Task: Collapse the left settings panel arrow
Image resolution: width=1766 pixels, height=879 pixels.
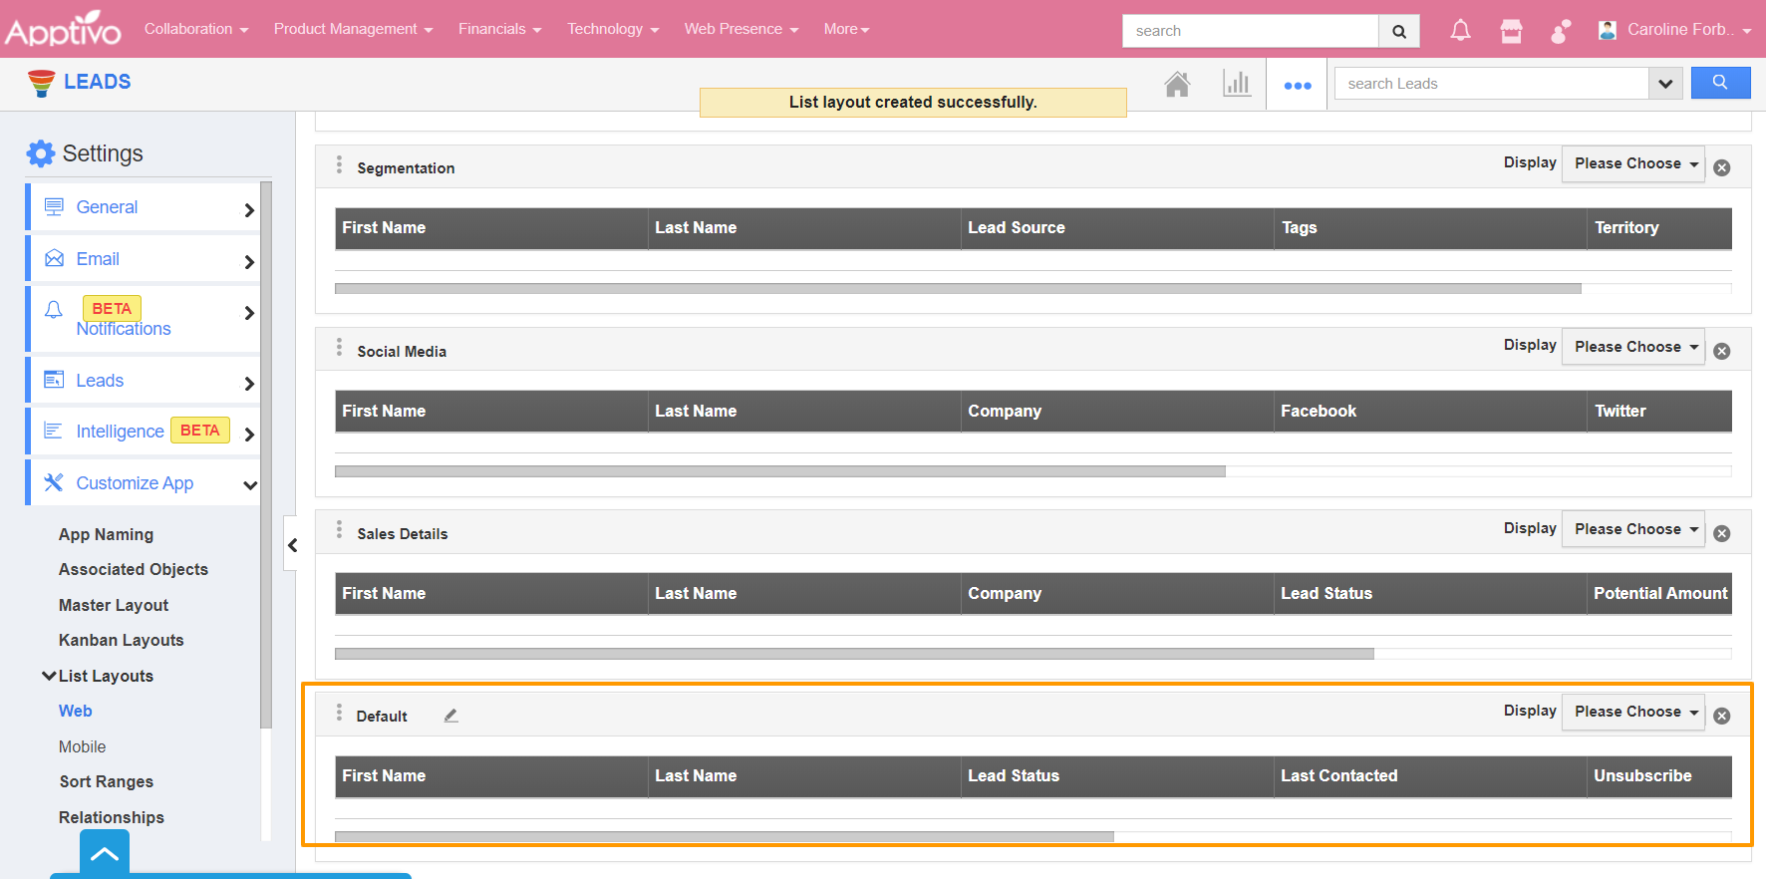Action: [x=292, y=545]
